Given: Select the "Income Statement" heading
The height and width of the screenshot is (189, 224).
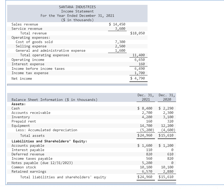Looking at the screenshot, I should click(77, 11).
